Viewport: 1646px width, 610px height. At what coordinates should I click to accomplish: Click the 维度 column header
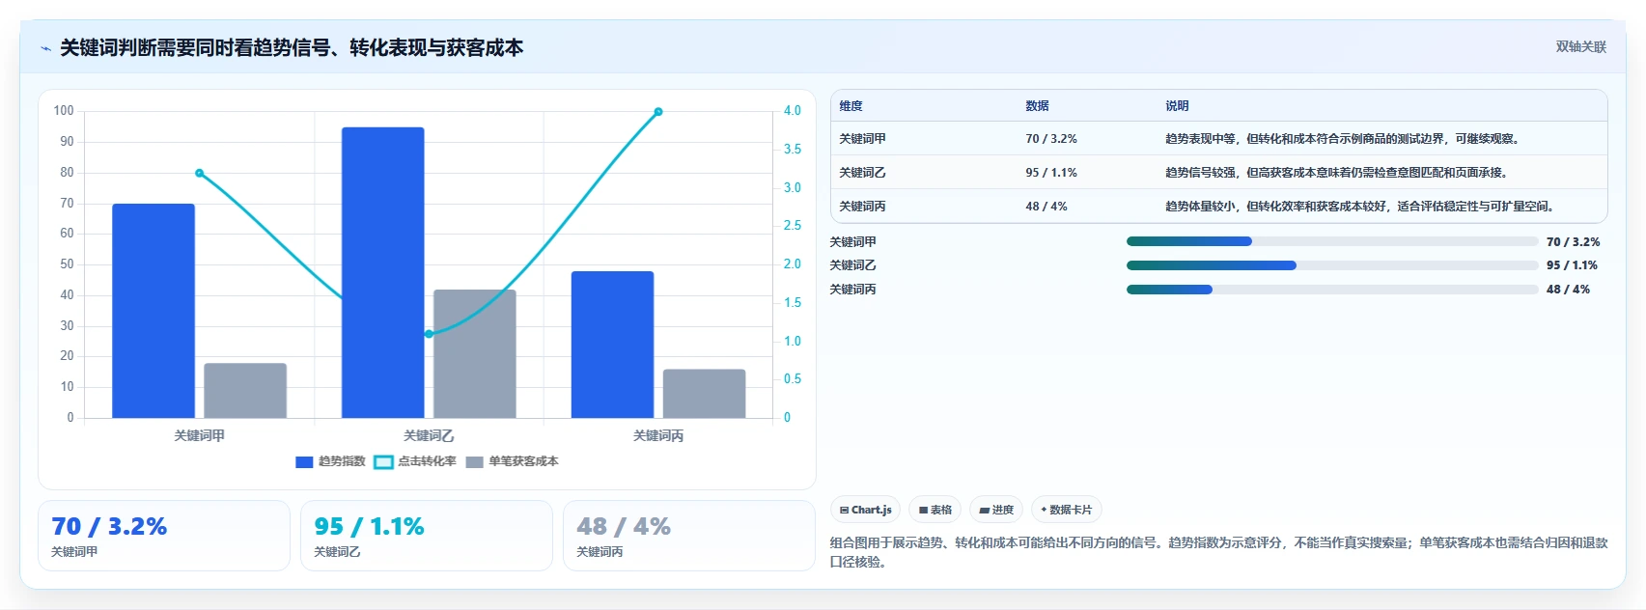coord(851,106)
